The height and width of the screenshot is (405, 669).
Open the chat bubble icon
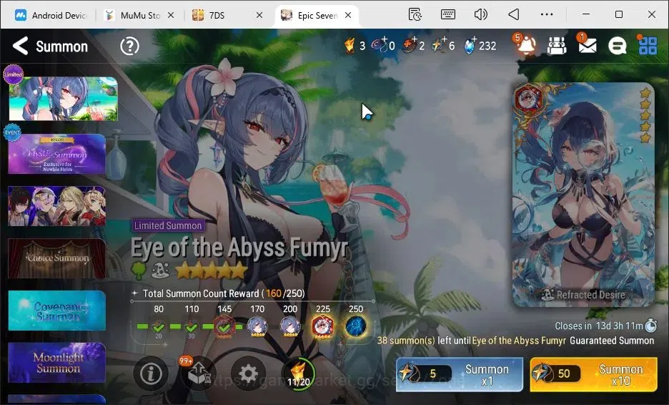point(617,45)
